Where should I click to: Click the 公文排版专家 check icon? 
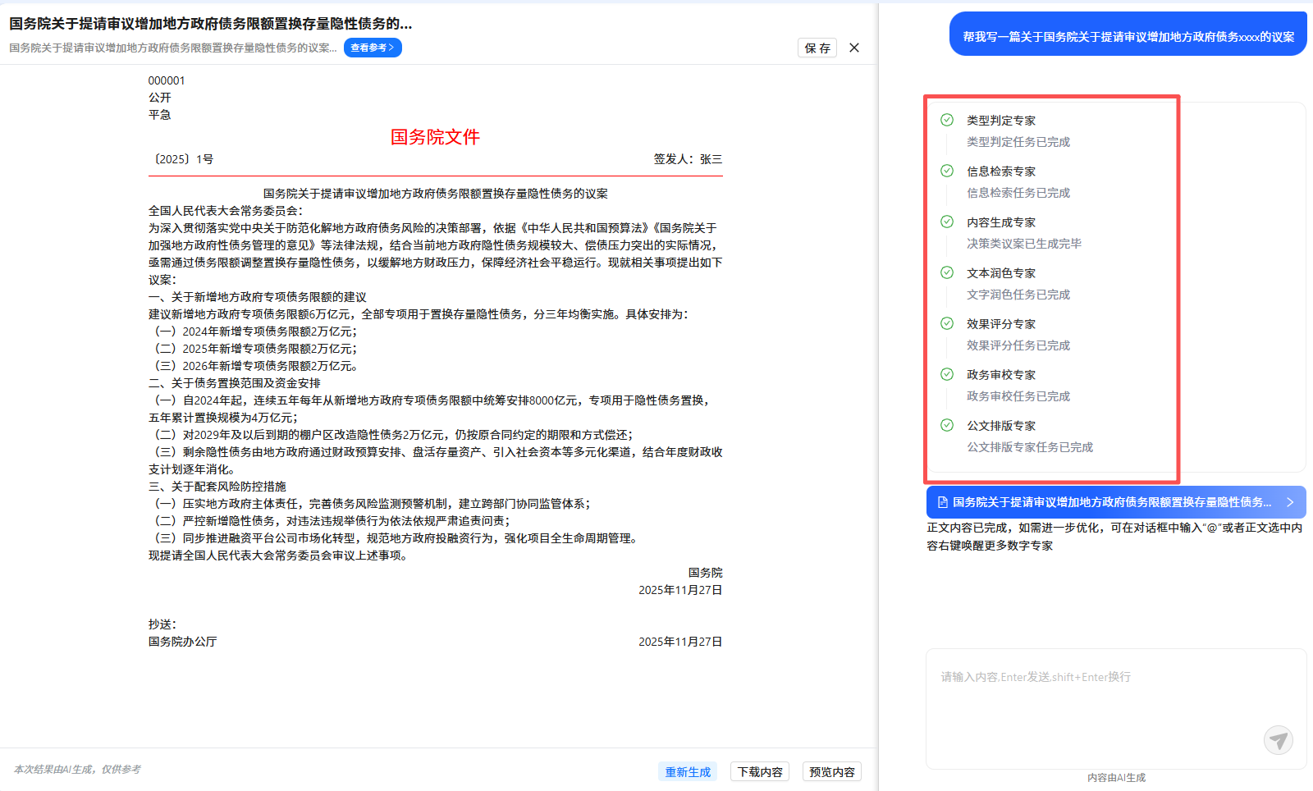coord(947,425)
